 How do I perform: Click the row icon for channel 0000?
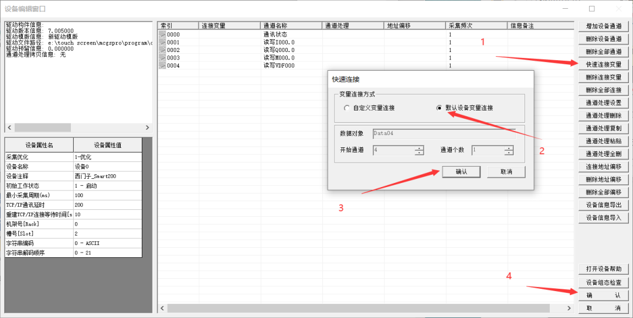point(162,35)
